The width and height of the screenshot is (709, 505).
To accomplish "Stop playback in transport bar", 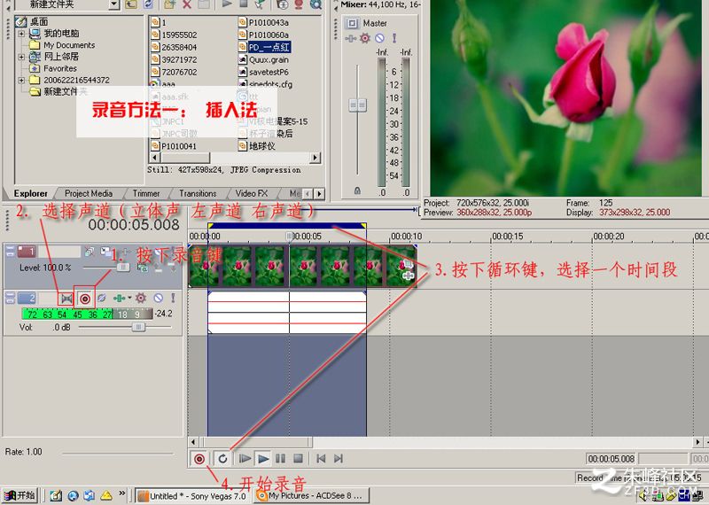I will [298, 459].
